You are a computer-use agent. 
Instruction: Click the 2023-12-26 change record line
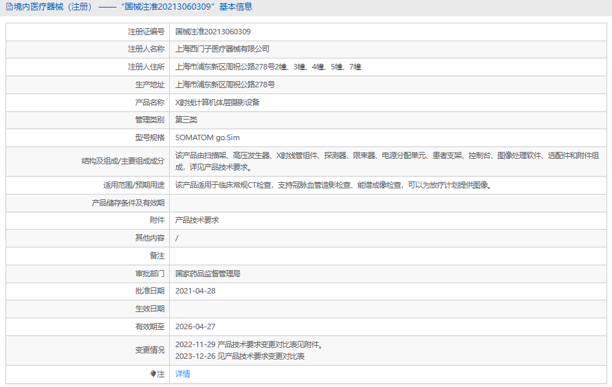tap(239, 356)
